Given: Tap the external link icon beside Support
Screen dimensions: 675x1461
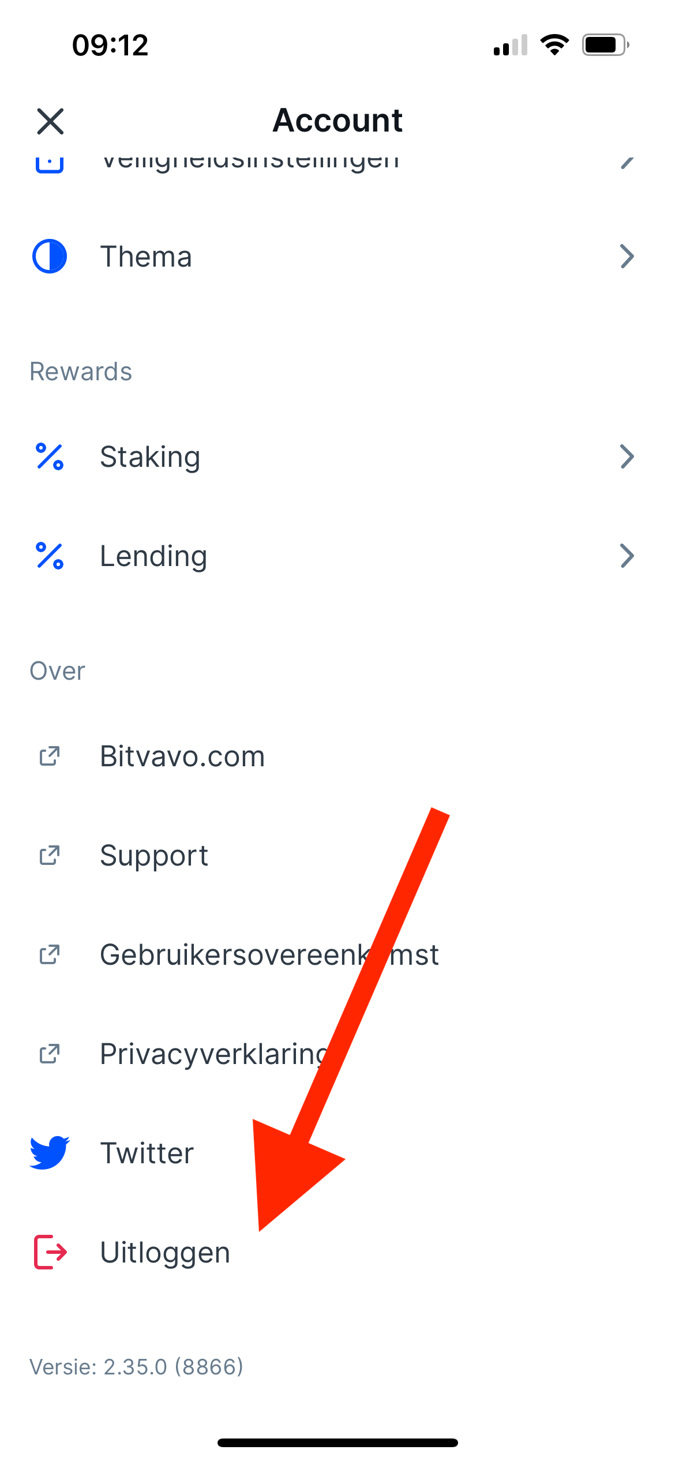Looking at the screenshot, I should (50, 855).
